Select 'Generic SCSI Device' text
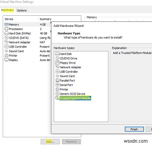The height and width of the screenshot is (145, 152). pos(73,94)
